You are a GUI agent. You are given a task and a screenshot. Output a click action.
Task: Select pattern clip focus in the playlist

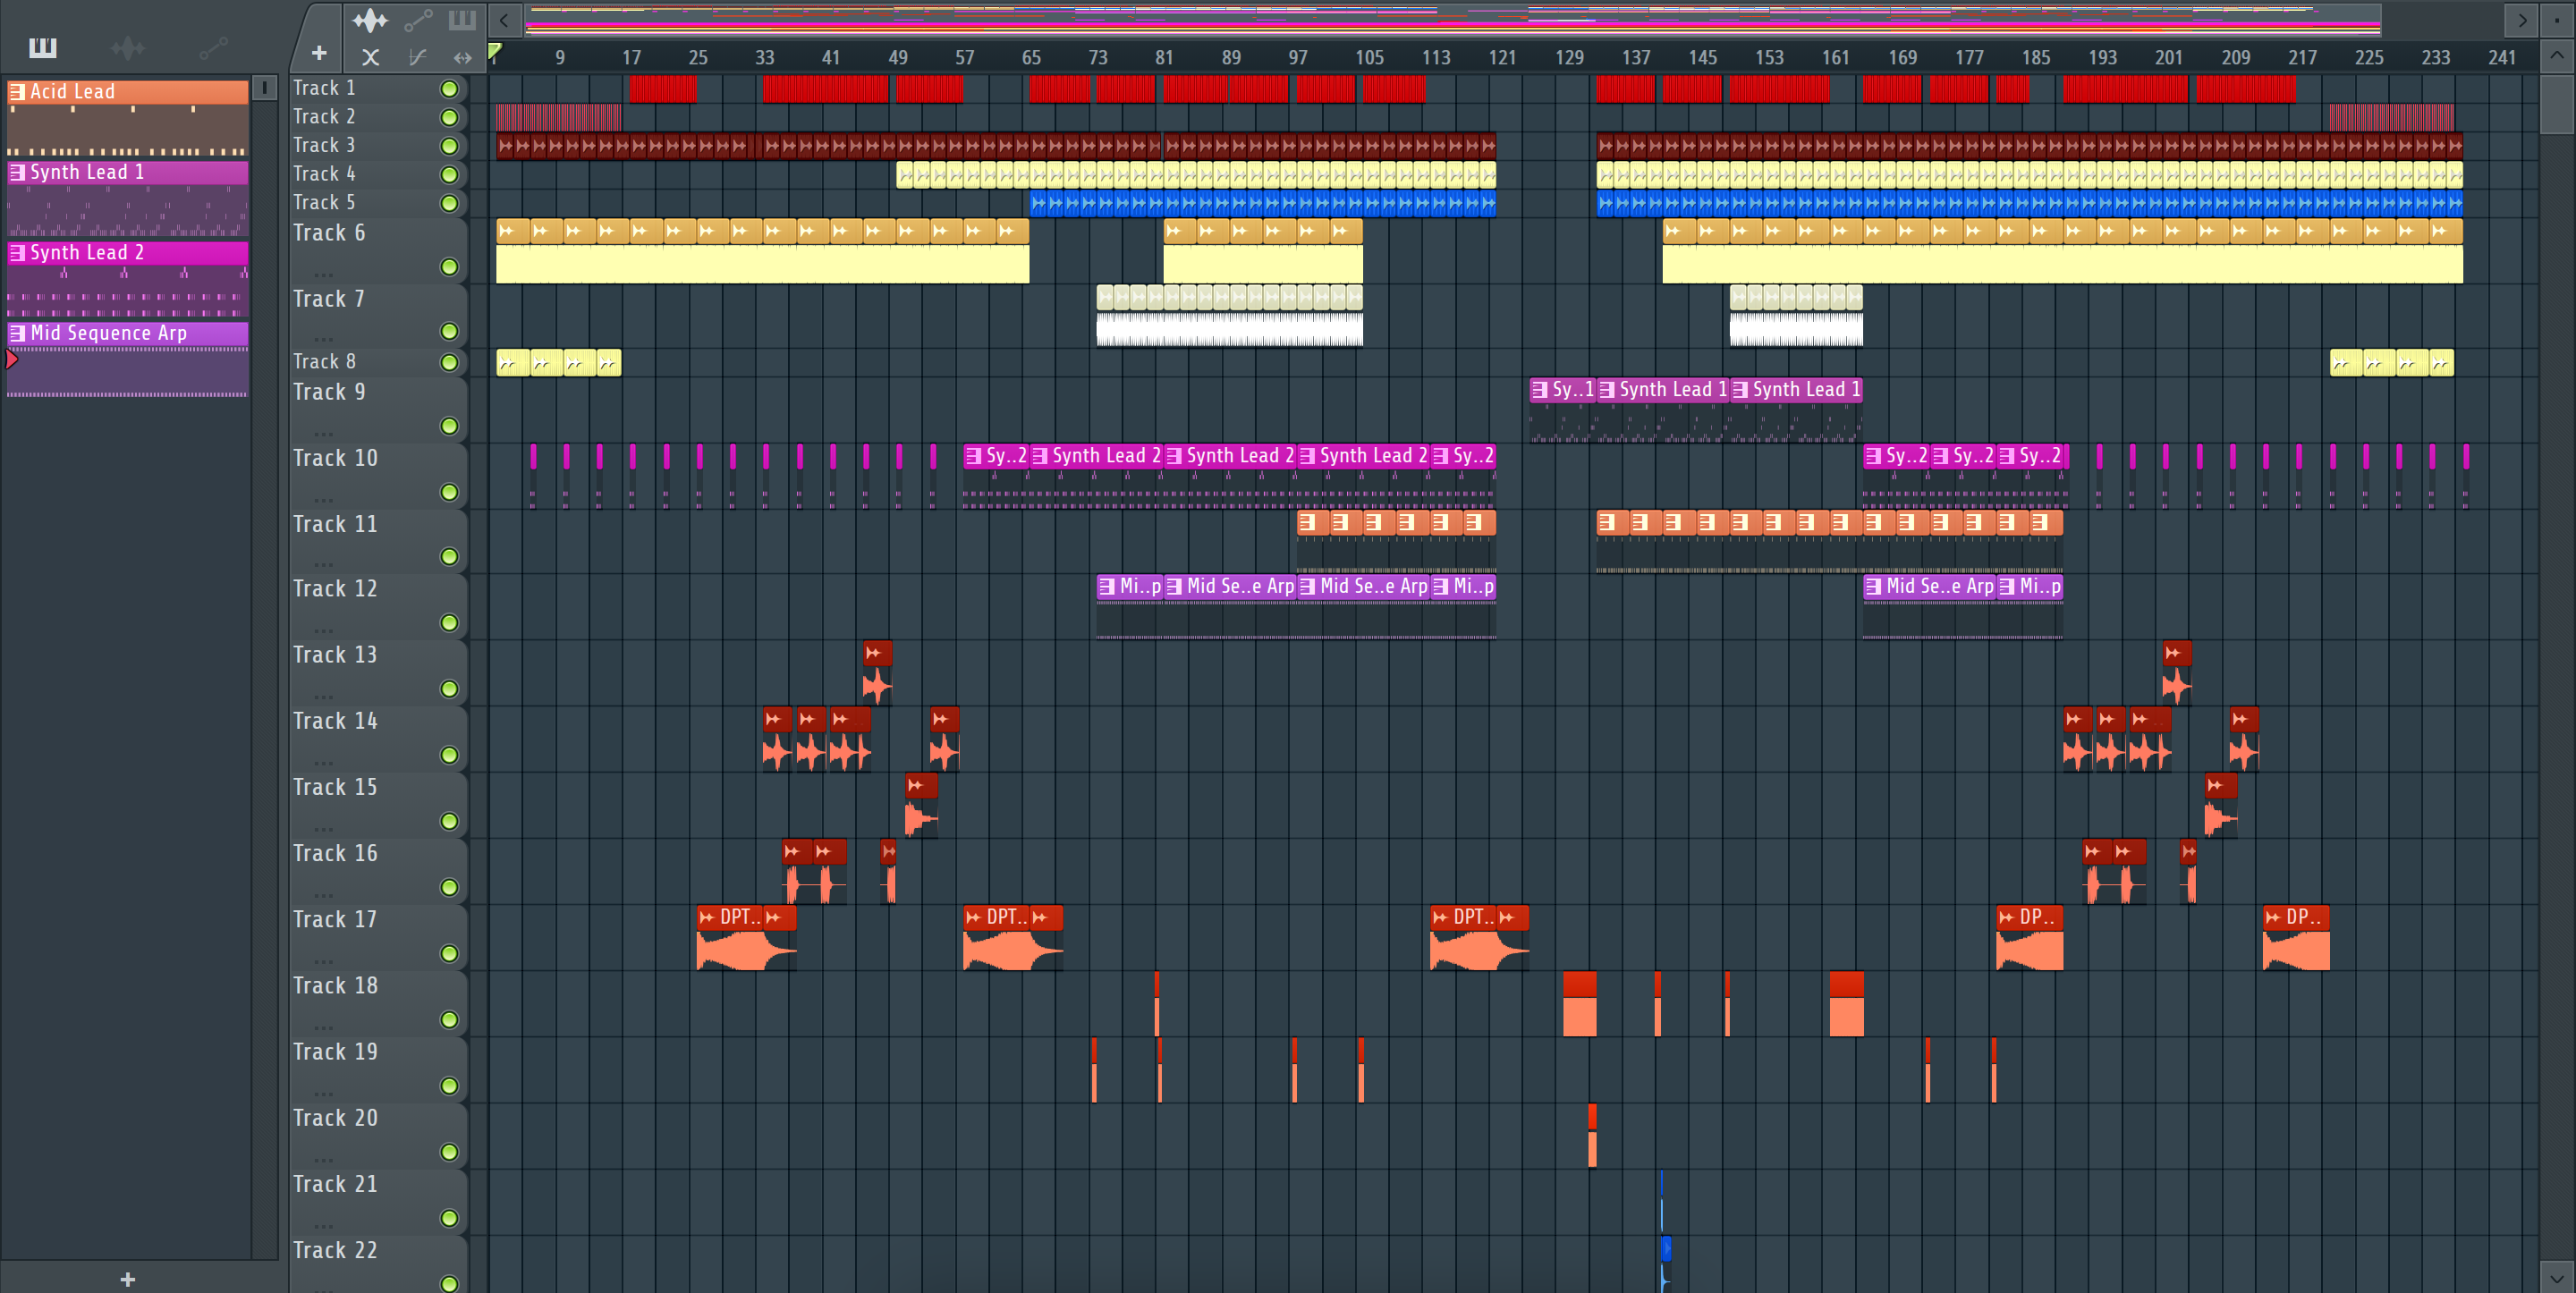(462, 20)
